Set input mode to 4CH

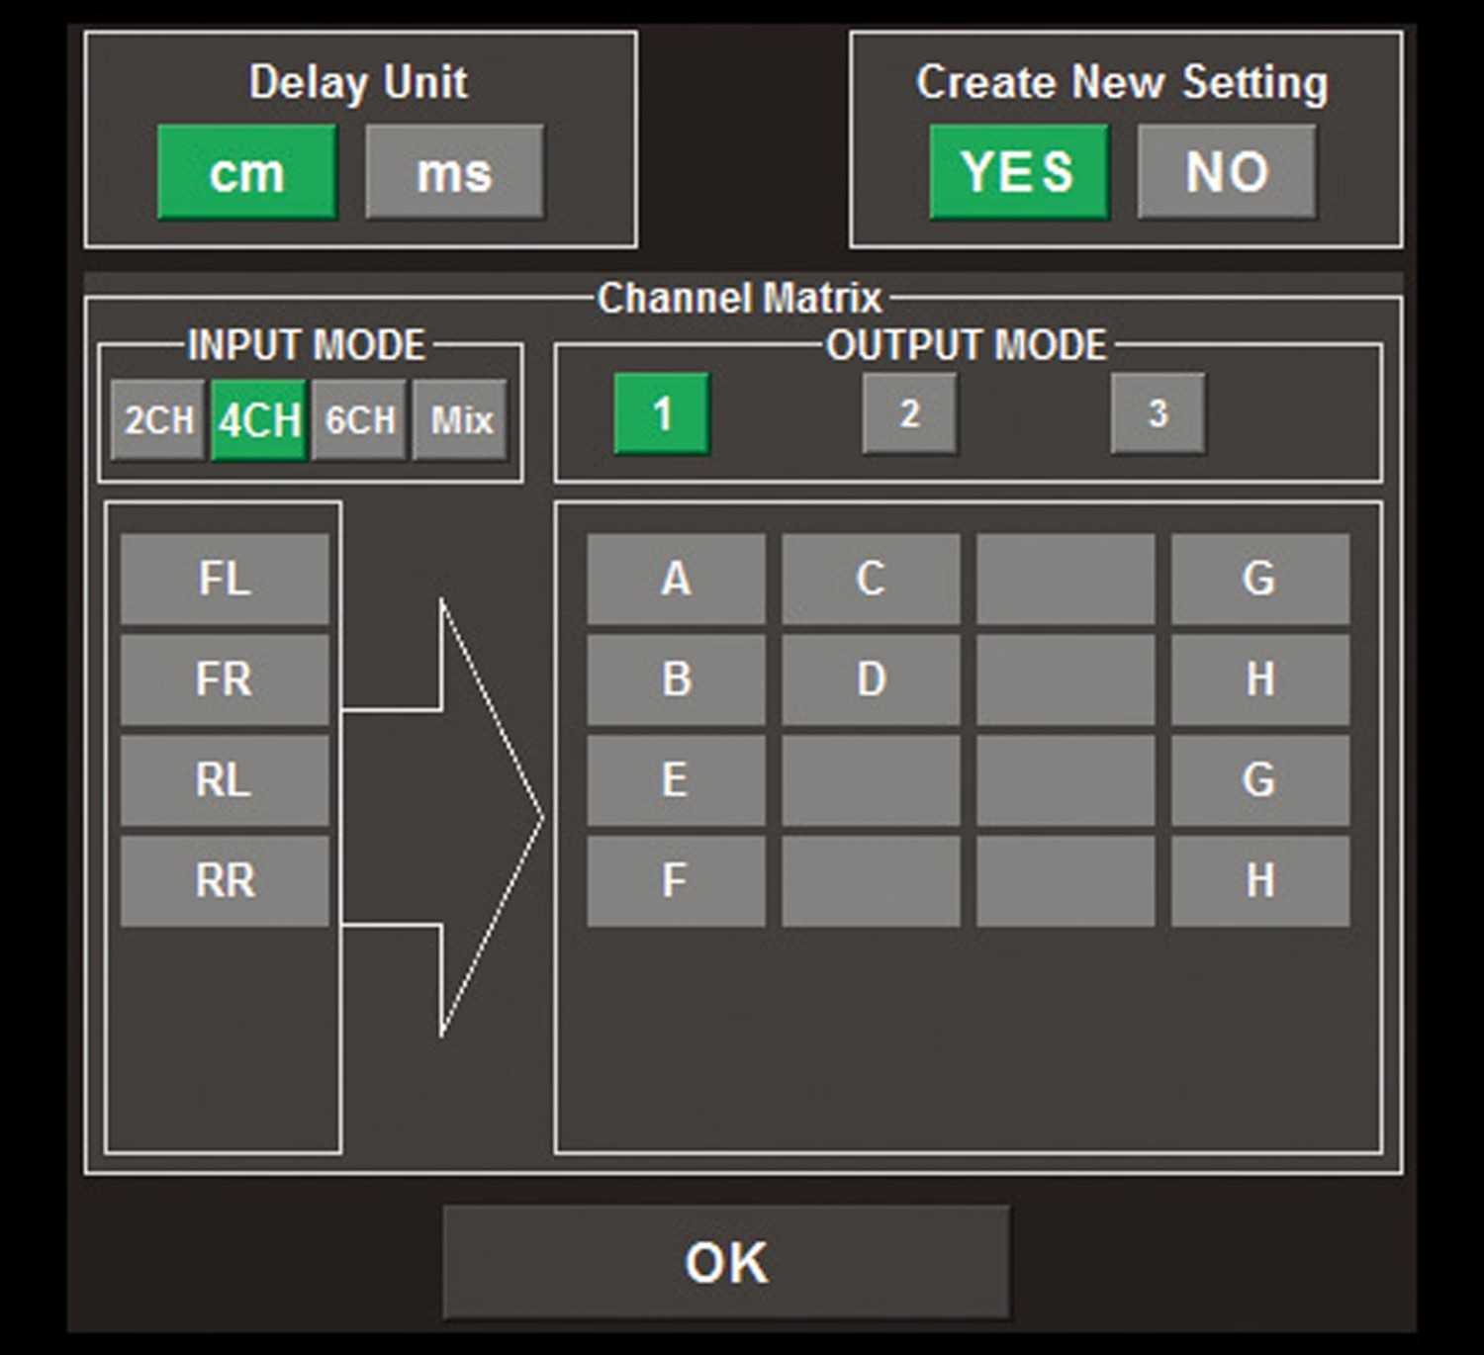[x=259, y=419]
